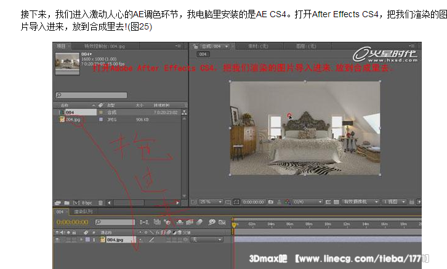
Task: Open the (1/4) resolution dropdown
Action: (x=308, y=202)
